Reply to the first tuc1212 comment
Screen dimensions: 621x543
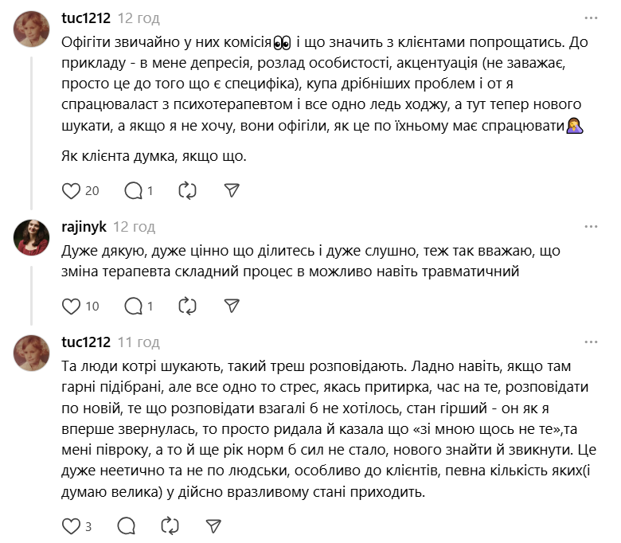(x=134, y=190)
